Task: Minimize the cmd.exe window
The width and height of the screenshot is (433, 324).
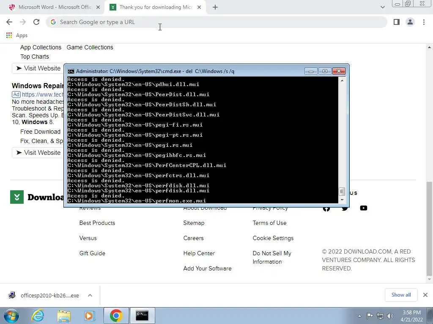Action: tap(311, 71)
